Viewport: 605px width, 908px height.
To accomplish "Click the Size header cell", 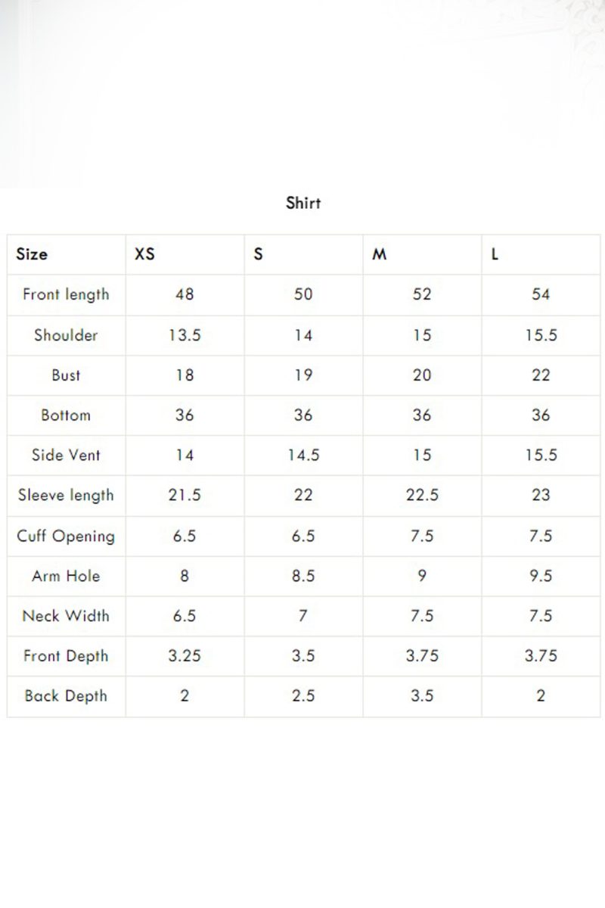I will coord(32,254).
